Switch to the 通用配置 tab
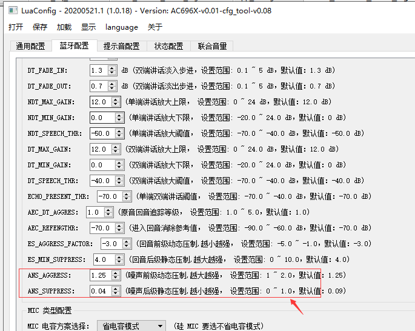The image size is (415, 331). (x=30, y=46)
